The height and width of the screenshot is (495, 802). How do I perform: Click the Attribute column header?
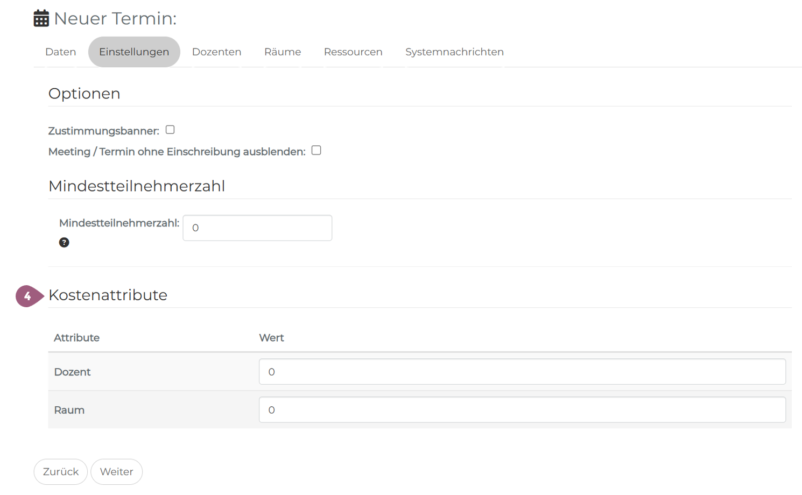(76, 338)
